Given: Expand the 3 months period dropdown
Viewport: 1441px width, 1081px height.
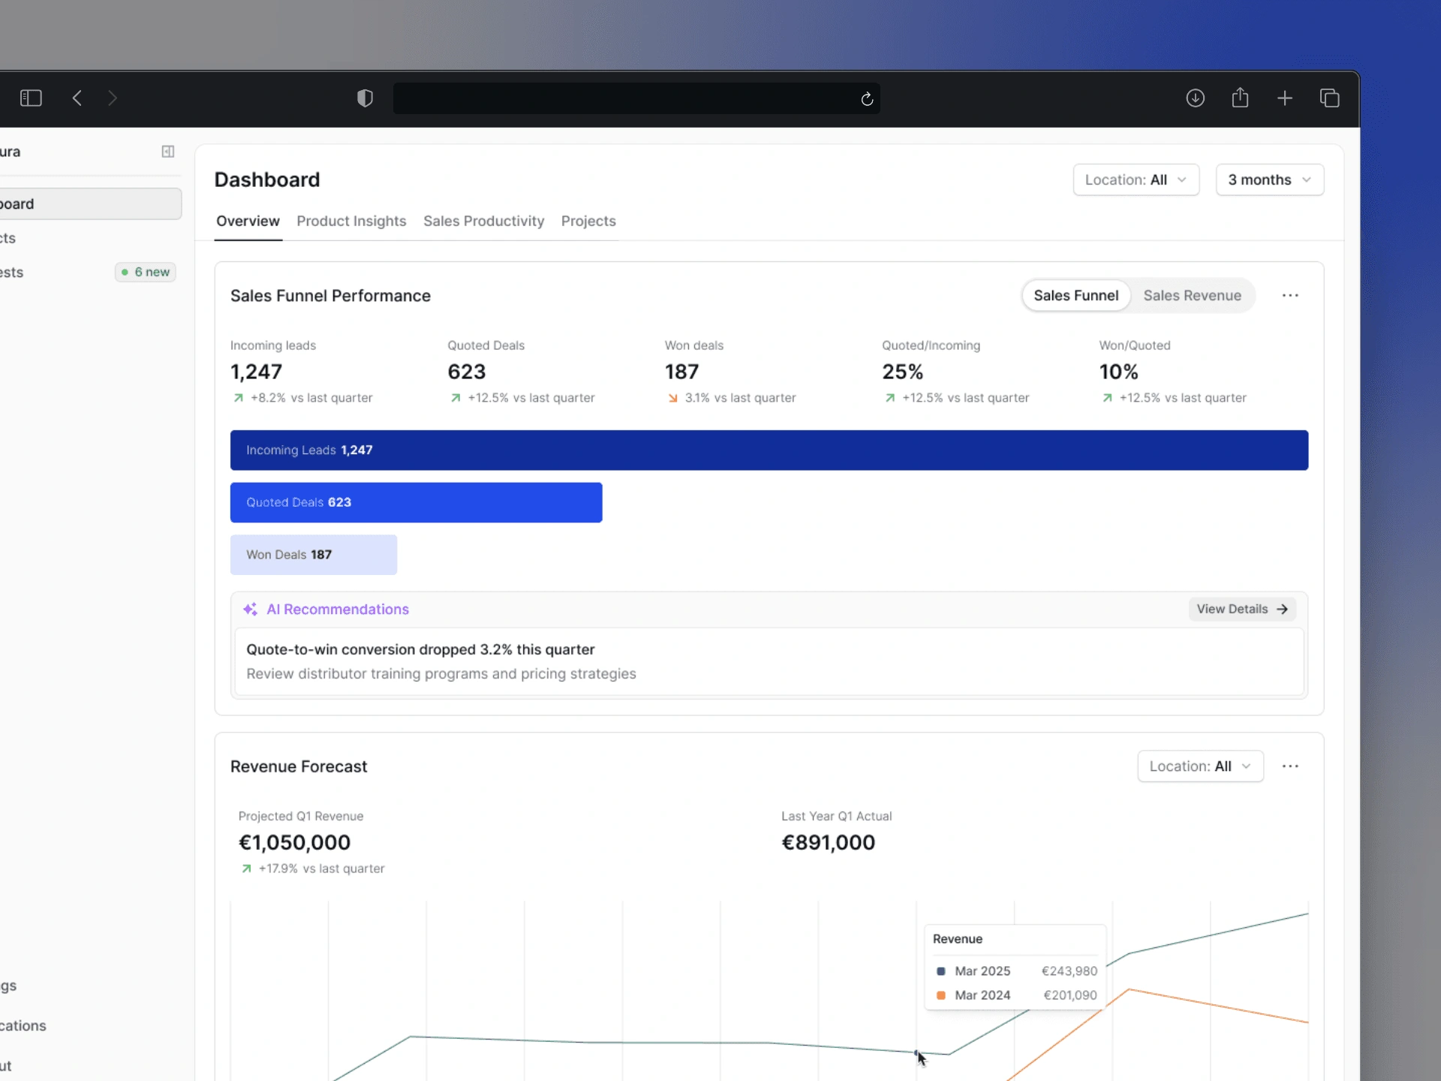Looking at the screenshot, I should point(1269,180).
